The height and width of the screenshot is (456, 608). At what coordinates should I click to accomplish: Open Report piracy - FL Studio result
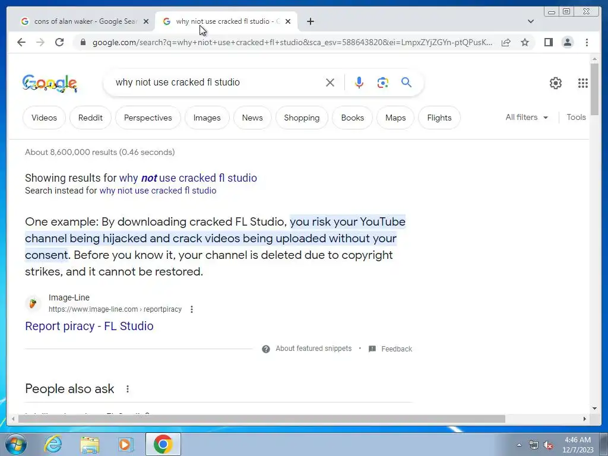point(89,326)
